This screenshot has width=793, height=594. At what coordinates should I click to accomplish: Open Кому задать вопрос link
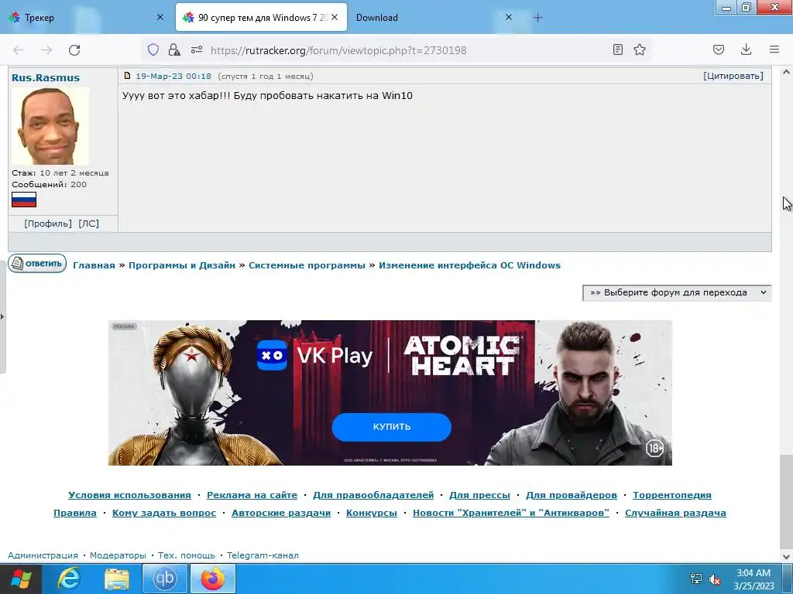coord(164,513)
